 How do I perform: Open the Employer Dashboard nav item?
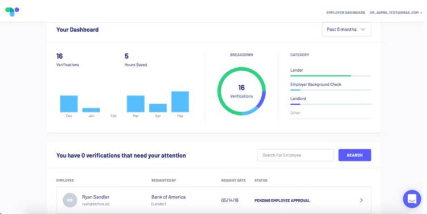click(x=346, y=13)
